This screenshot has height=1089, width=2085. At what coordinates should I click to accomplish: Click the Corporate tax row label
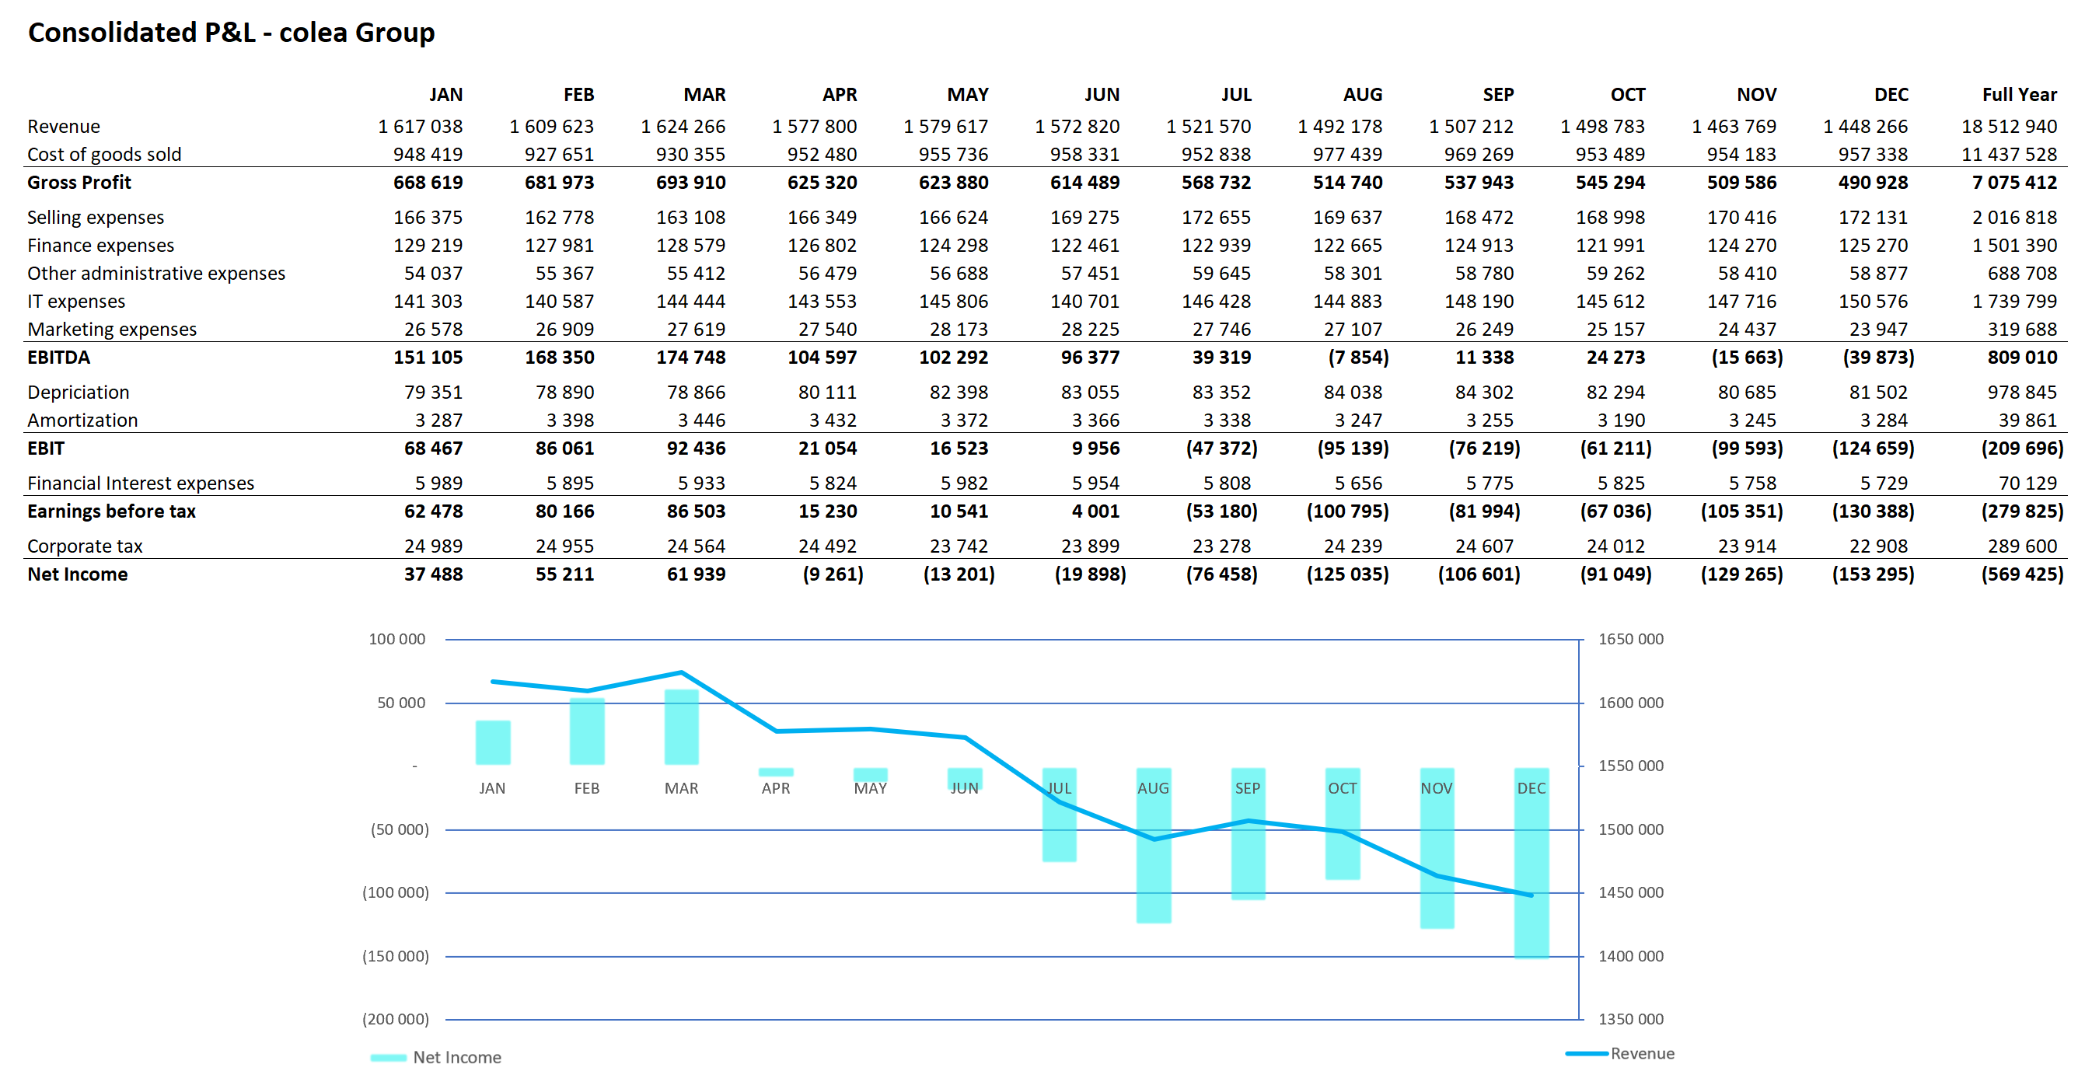pos(84,546)
